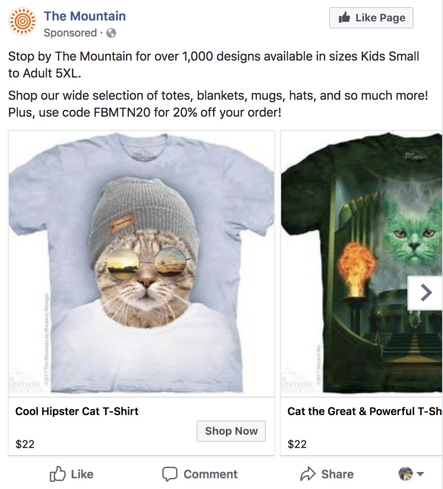Image resolution: width=443 pixels, height=489 pixels.
Task: Click the Like text under the post
Action: tap(82, 474)
